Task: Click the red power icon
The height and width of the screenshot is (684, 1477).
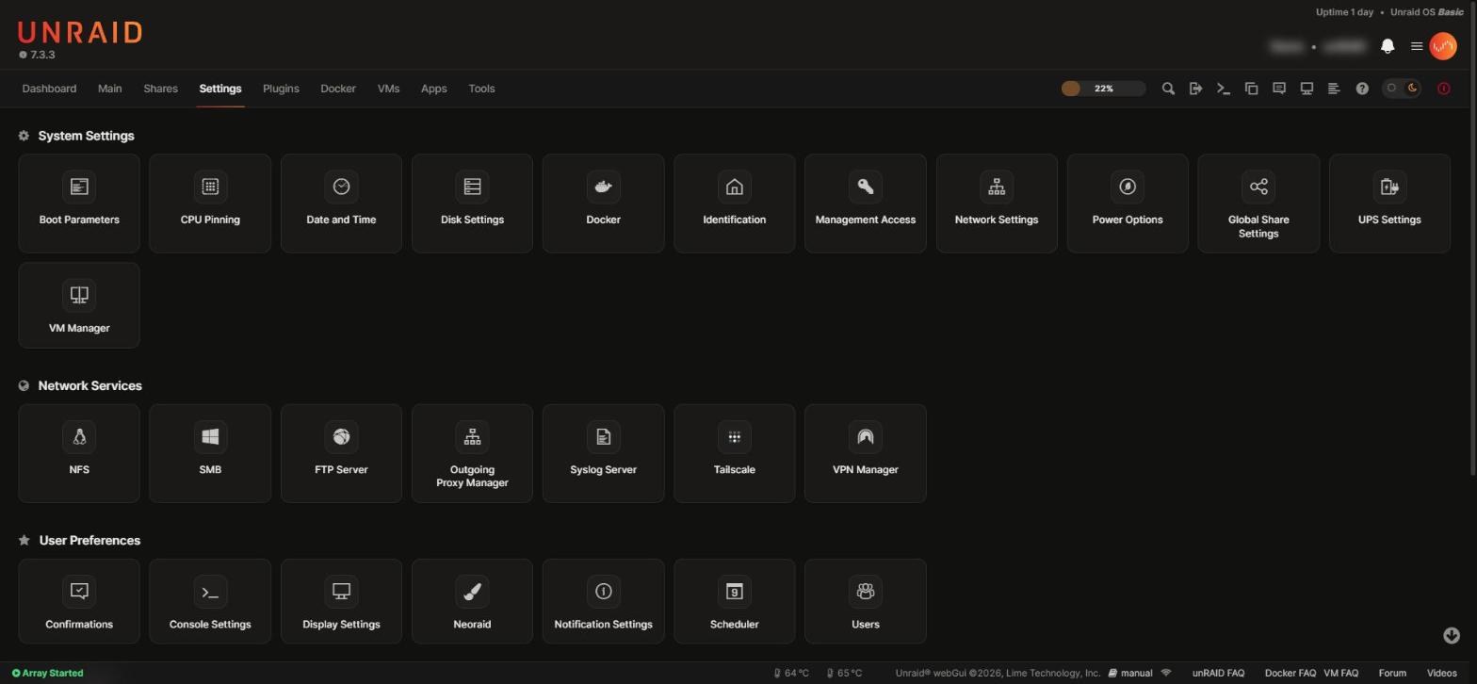Action: point(1443,89)
